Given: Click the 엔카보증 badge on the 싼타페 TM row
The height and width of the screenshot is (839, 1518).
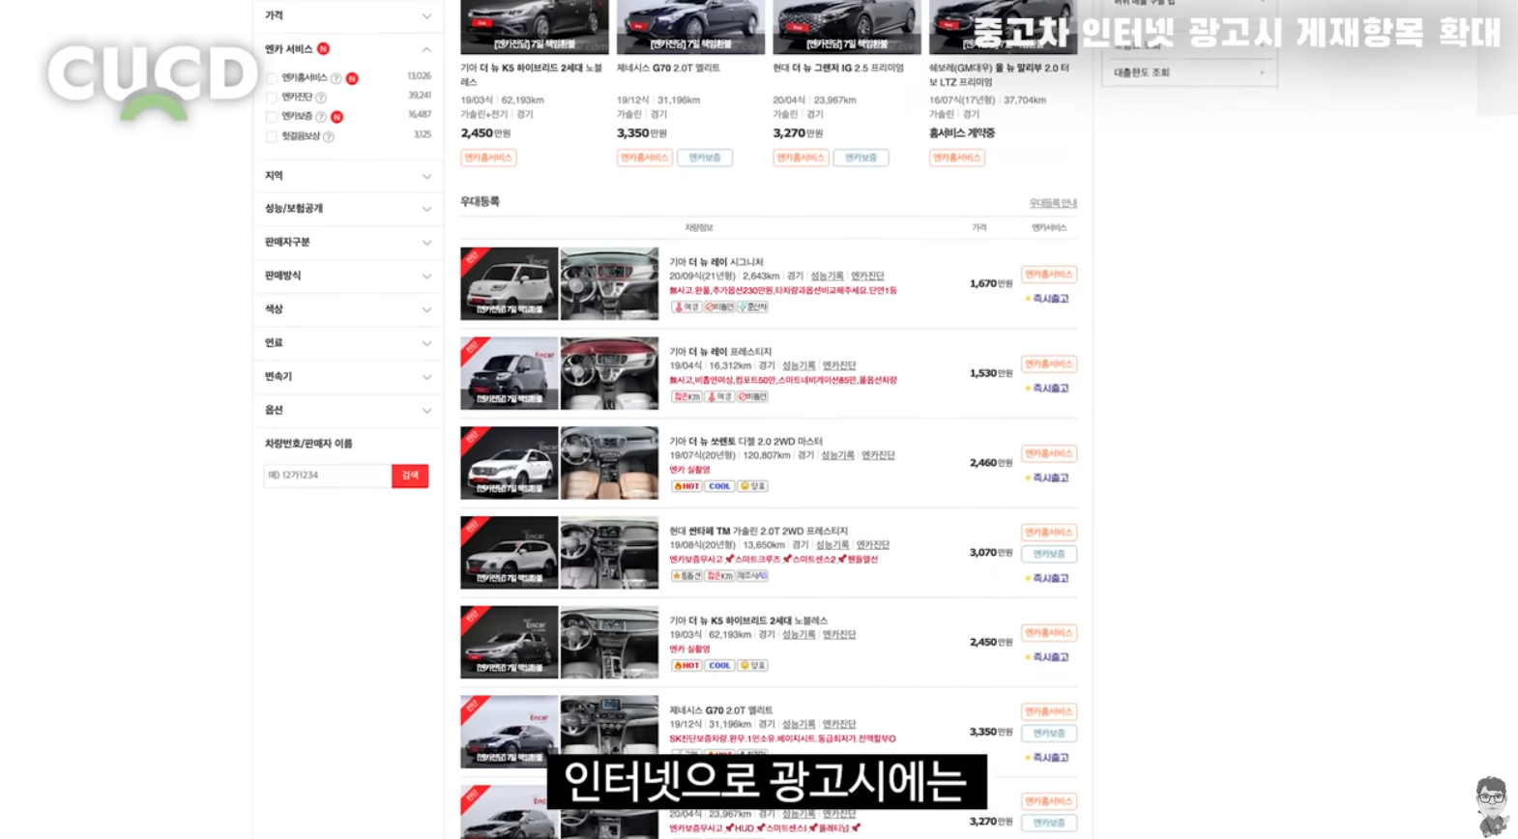Looking at the screenshot, I should coord(1049,555).
